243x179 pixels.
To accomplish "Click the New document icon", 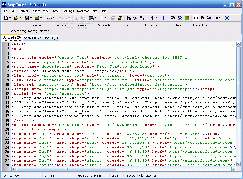I will [x=6, y=18].
